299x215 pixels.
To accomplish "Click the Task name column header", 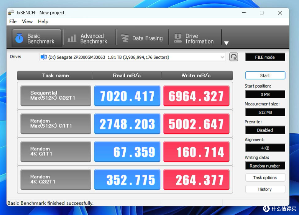I will click(x=55, y=76).
